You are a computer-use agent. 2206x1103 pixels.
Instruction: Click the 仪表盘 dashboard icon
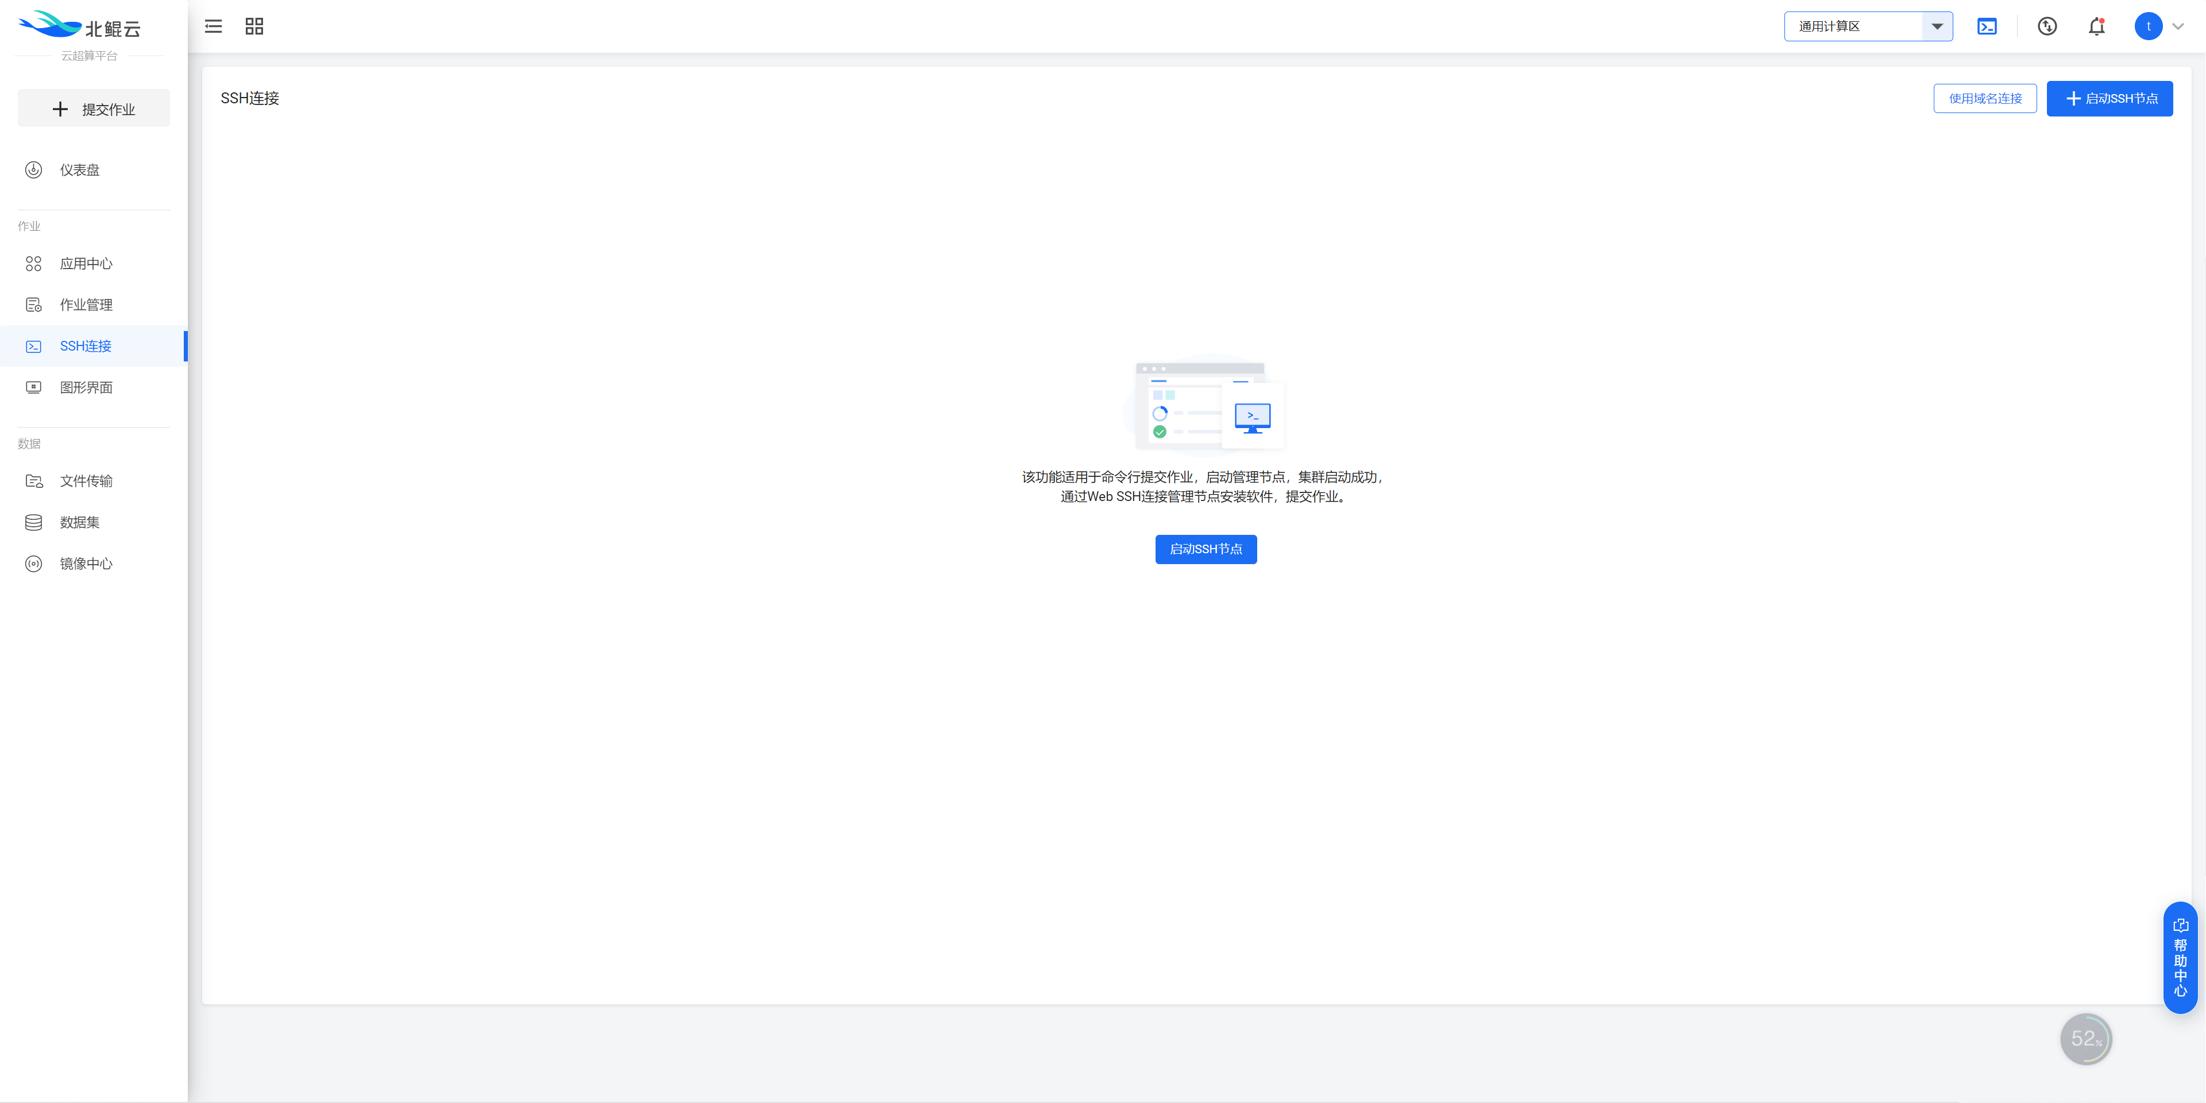coord(33,169)
